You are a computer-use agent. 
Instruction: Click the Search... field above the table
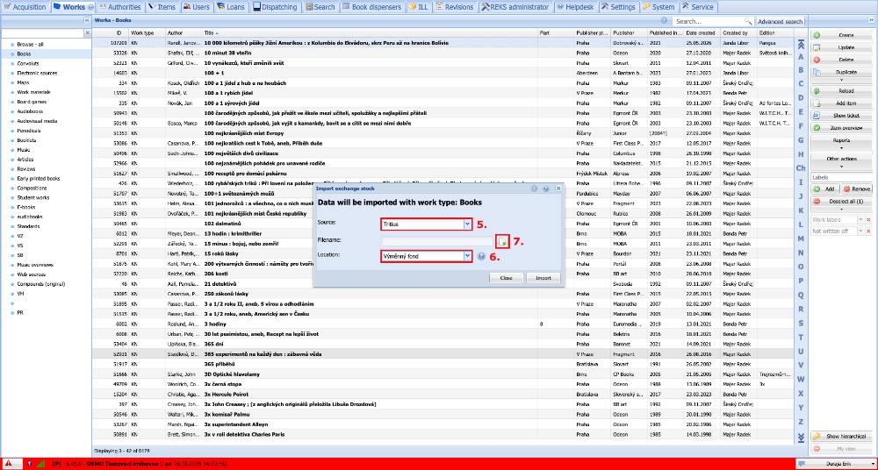(x=709, y=21)
